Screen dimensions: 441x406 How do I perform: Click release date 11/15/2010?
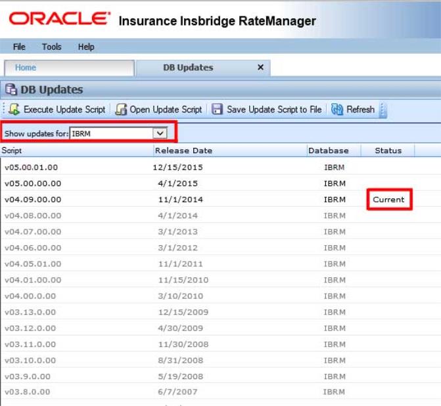coord(183,280)
